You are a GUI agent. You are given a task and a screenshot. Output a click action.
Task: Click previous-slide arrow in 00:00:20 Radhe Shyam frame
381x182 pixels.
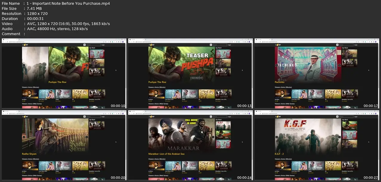click(x=24, y=137)
